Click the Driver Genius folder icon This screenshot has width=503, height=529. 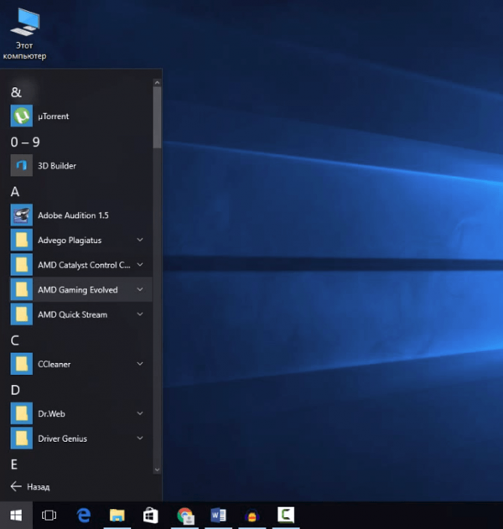(22, 438)
